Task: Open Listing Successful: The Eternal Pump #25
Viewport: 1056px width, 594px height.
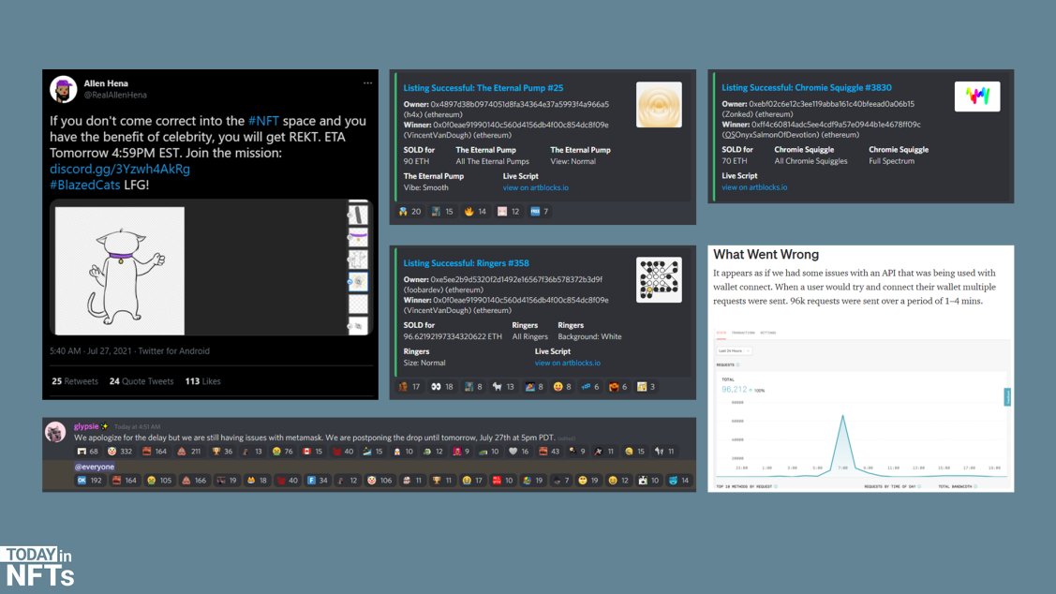Action: 483,88
